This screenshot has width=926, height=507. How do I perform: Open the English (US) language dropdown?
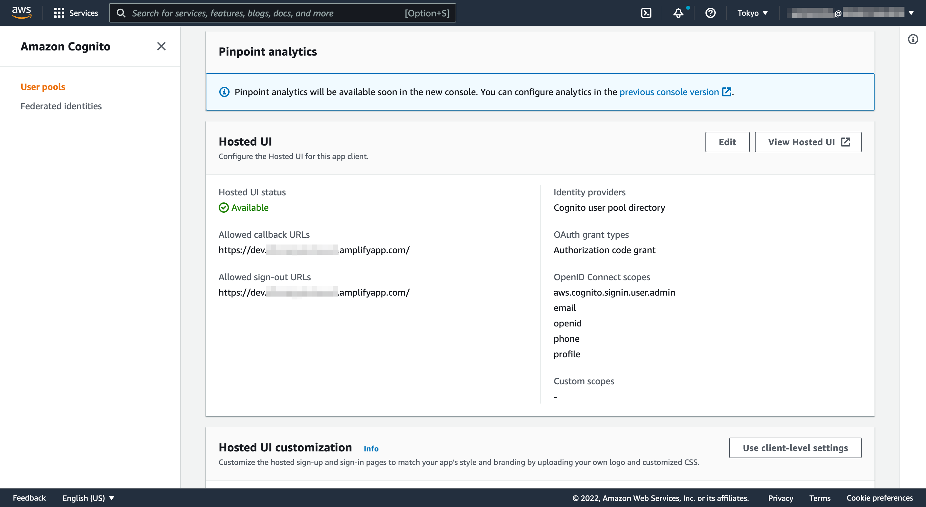coord(87,498)
